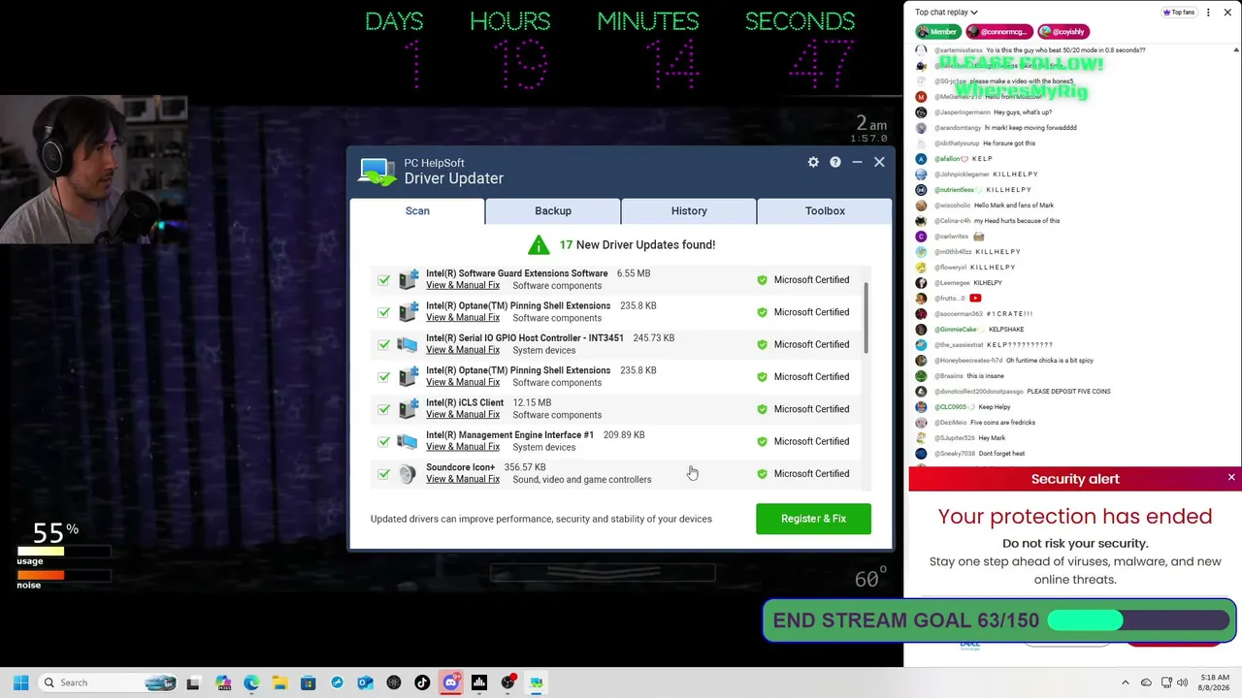This screenshot has height=698, width=1242.
Task: Open Microsoft Store from taskbar
Action: click(308, 682)
